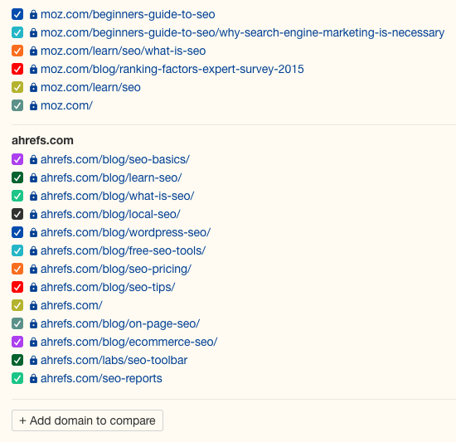Deselect the purple checkbox for ahrefs.com/blog/ecommerce-seo/
This screenshot has width=456, height=442.
(x=17, y=342)
